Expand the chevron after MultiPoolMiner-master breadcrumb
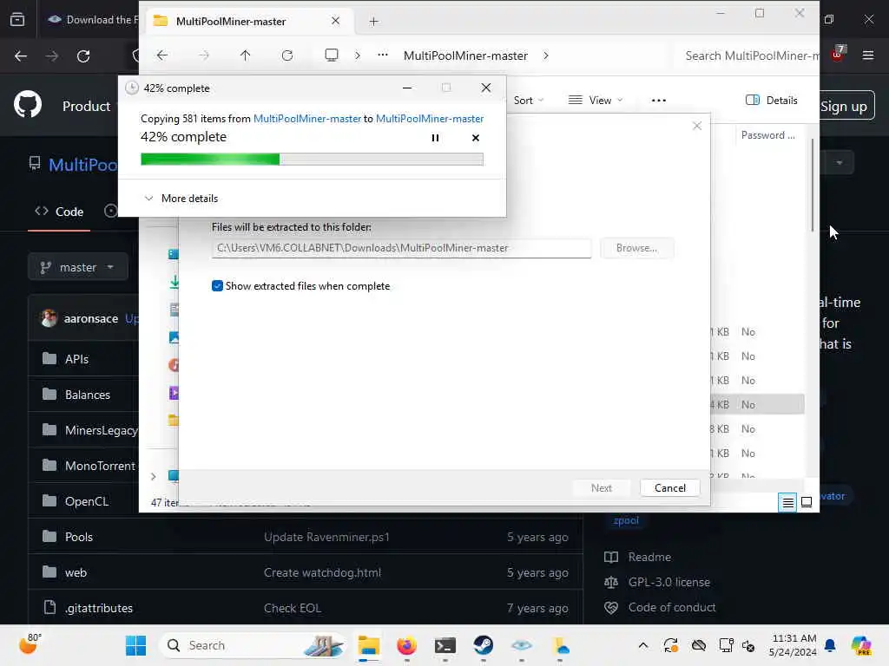 [x=545, y=55]
